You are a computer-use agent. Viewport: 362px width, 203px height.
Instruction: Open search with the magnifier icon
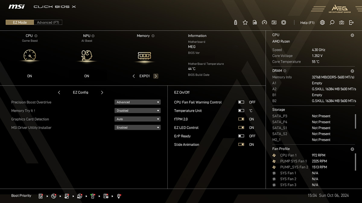(332, 22)
